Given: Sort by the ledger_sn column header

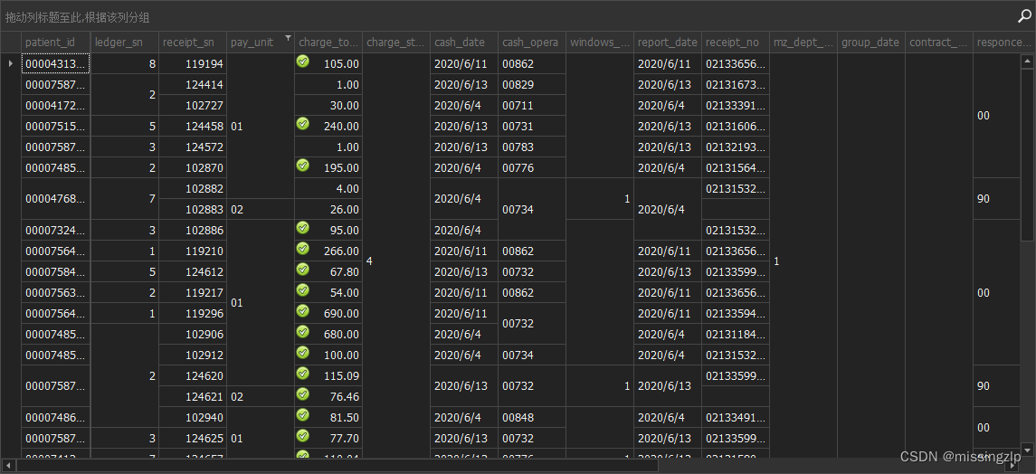Looking at the screenshot, I should pos(124,43).
